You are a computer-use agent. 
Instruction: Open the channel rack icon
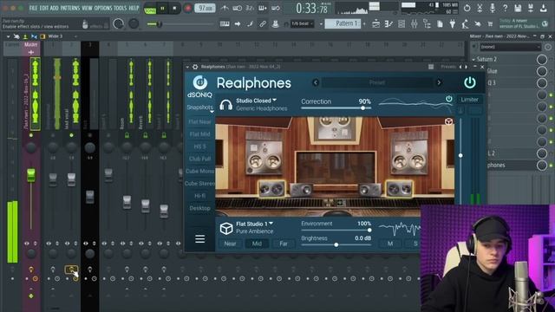pos(402,23)
